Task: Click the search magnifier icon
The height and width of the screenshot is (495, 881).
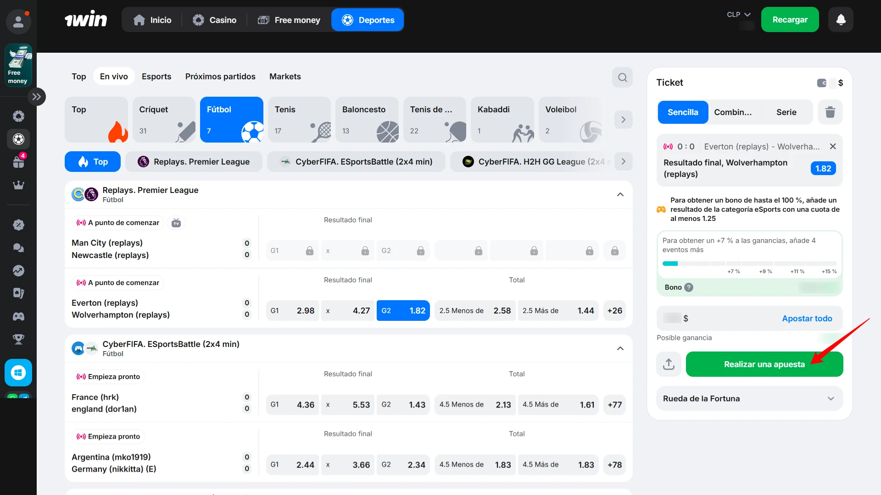Action: click(622, 77)
